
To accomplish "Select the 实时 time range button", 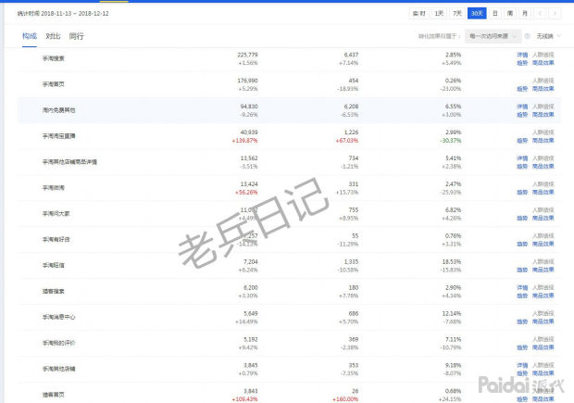I will 419,14.
